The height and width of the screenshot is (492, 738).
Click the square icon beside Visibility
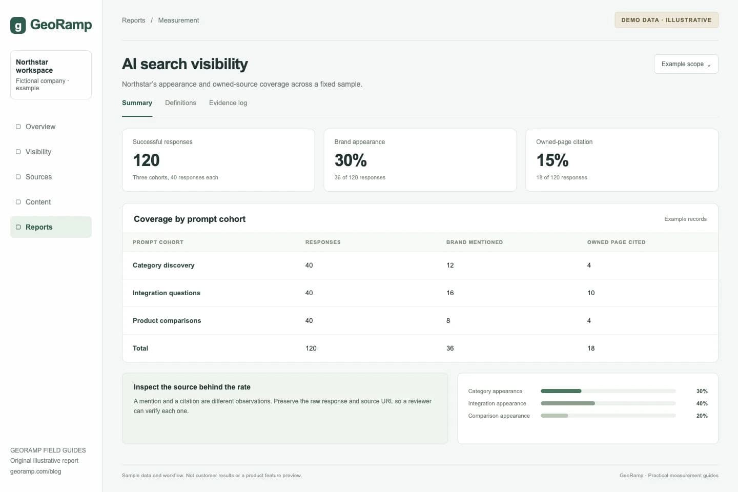pyautogui.click(x=18, y=152)
